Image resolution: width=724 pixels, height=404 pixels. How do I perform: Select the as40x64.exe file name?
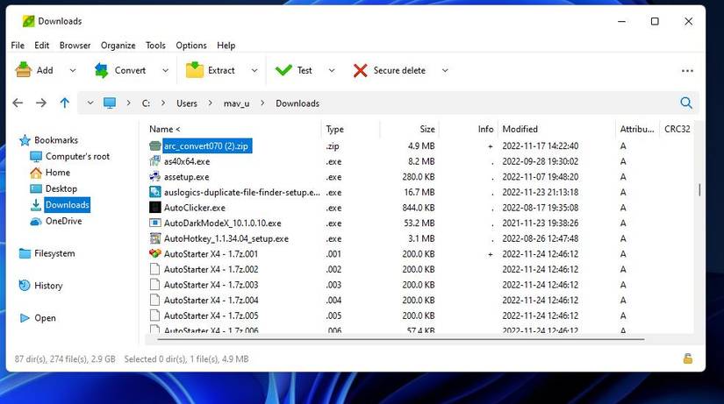187,161
